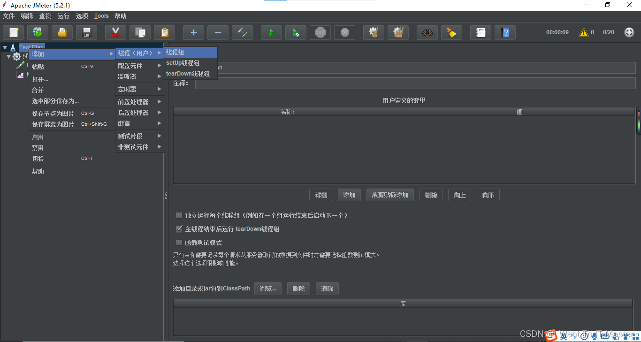
Task: Choose tearDown线程组 from the submenu
Action: [x=191, y=74]
